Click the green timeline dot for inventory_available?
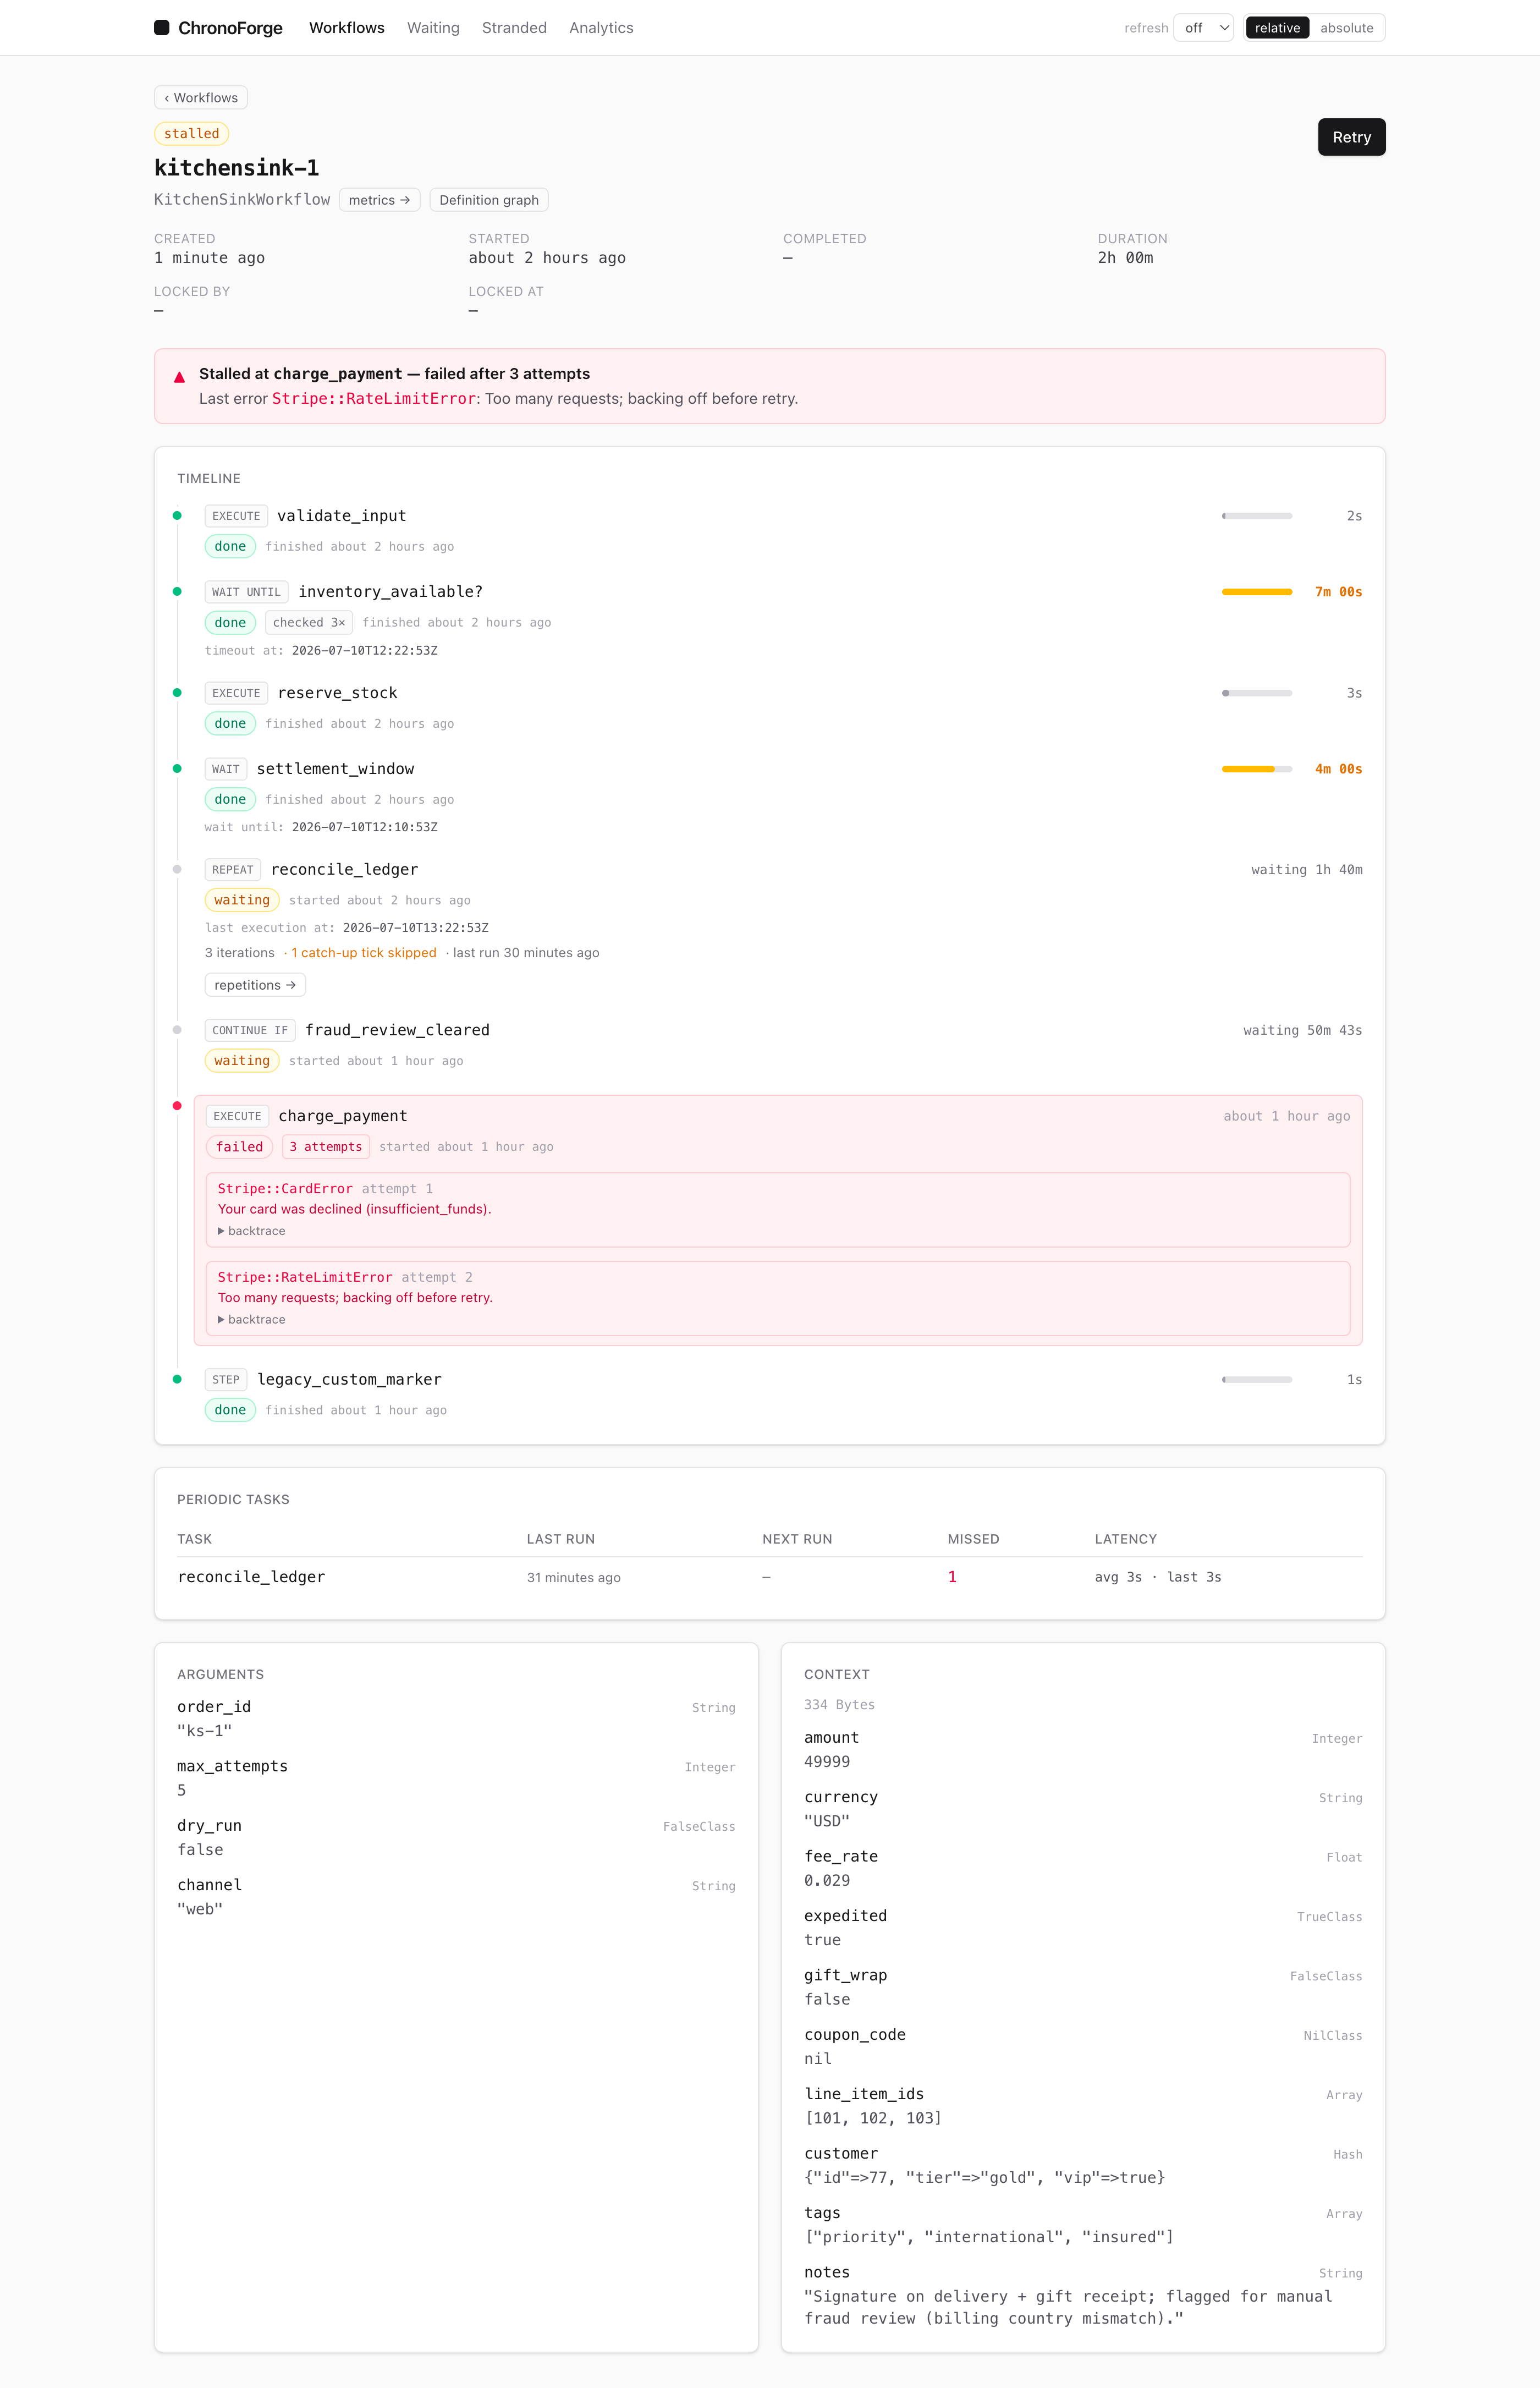Screen dimensions: 1540x2388 click(x=177, y=592)
